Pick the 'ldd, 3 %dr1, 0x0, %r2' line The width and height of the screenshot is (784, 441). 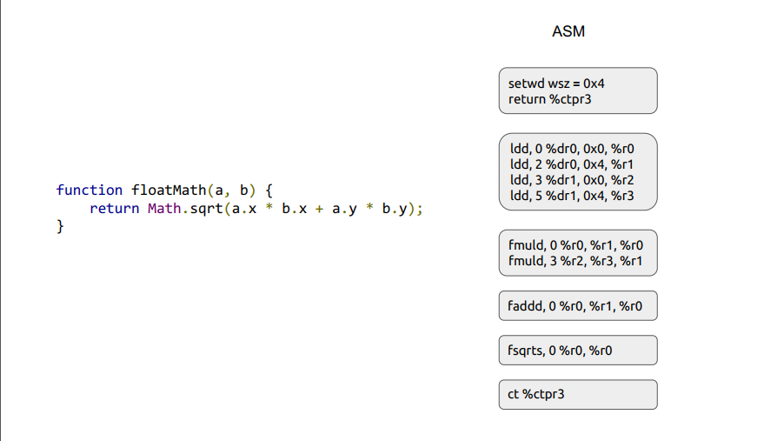[571, 180]
